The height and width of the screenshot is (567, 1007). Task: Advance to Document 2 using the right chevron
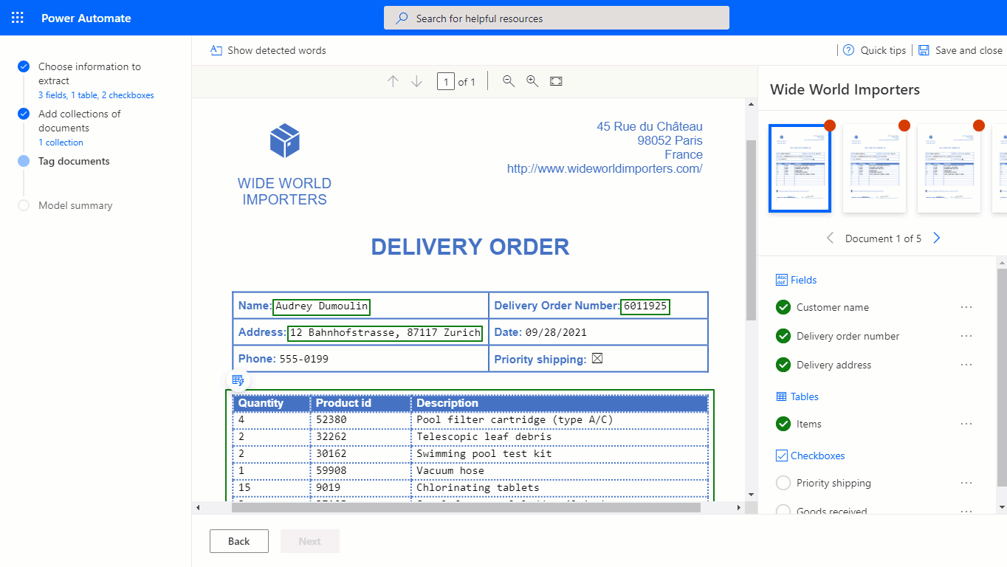click(936, 238)
